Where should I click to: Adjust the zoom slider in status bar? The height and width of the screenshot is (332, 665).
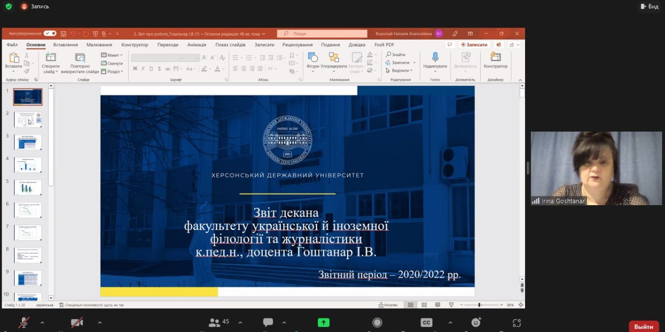[479, 305]
